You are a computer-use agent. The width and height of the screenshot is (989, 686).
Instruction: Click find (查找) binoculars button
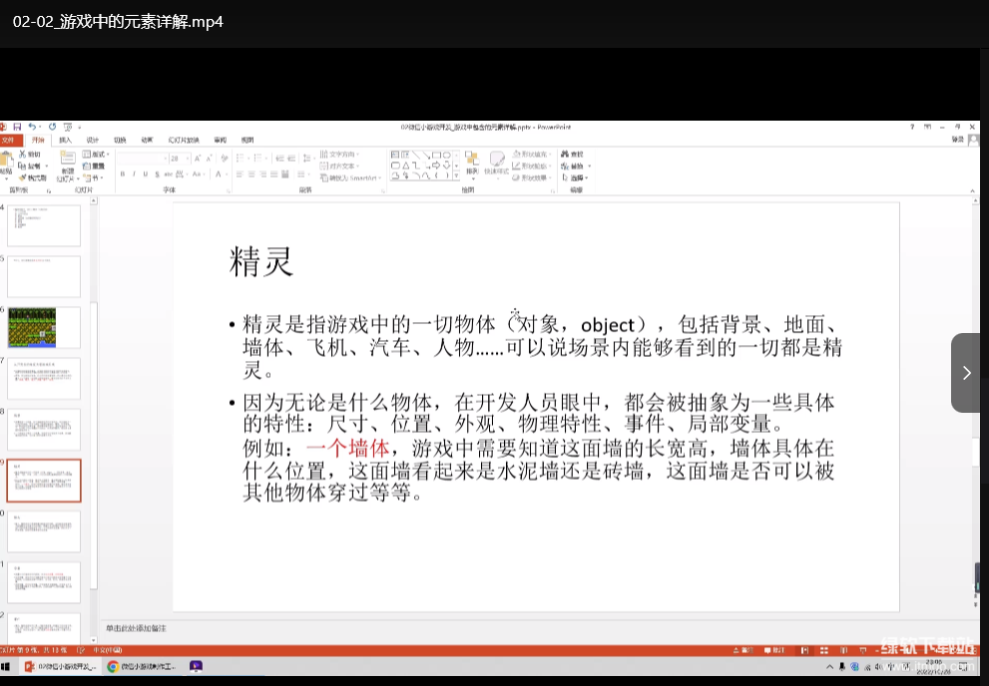[572, 155]
